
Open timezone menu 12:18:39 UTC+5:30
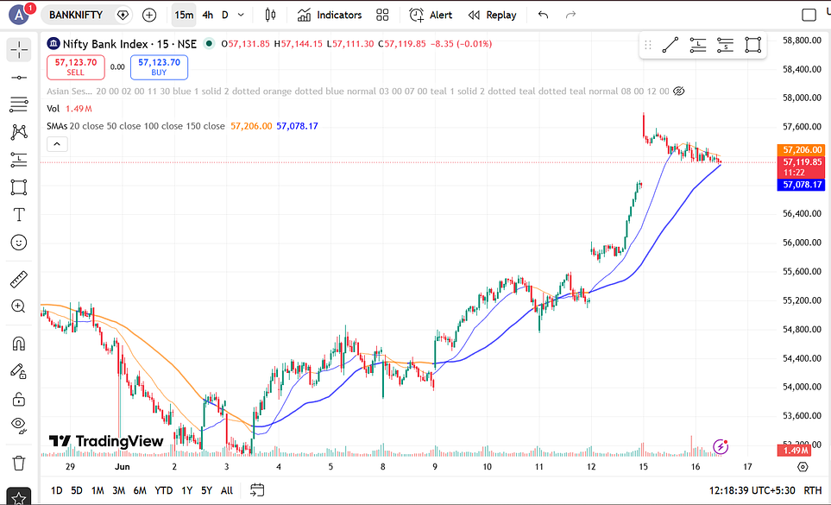pos(752,490)
